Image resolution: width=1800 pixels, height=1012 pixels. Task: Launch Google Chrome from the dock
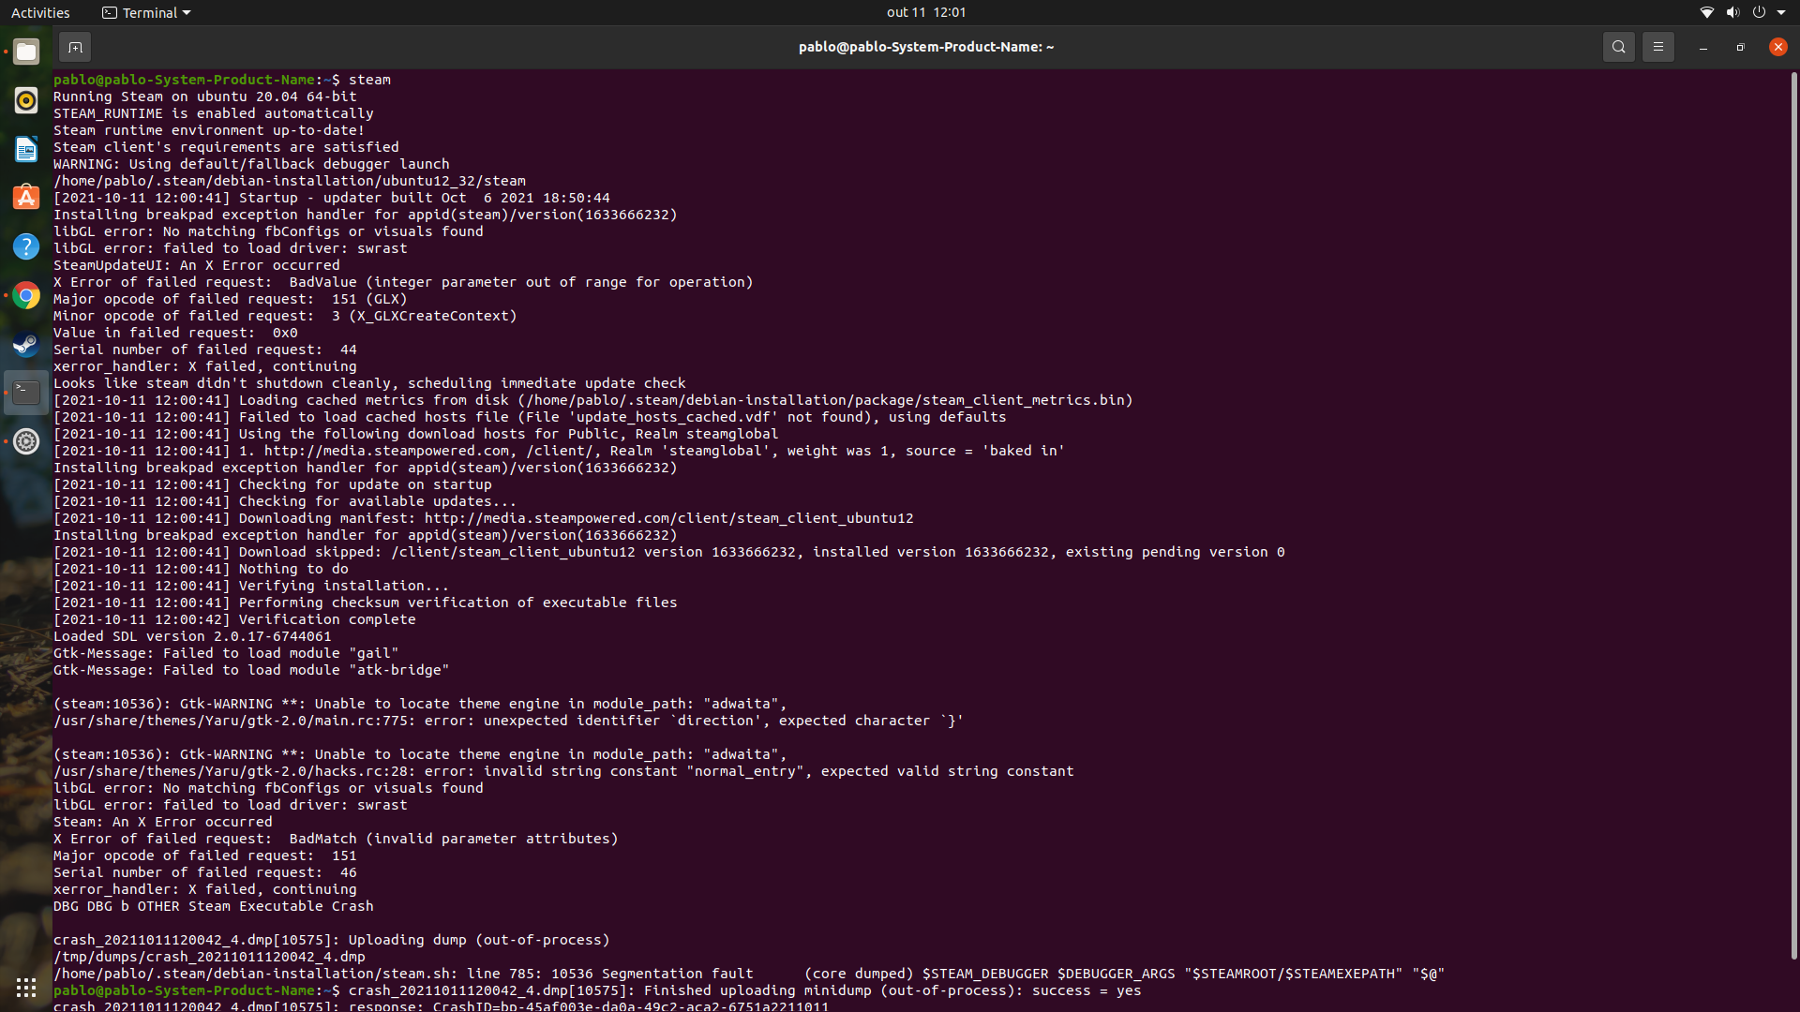pyautogui.click(x=26, y=295)
